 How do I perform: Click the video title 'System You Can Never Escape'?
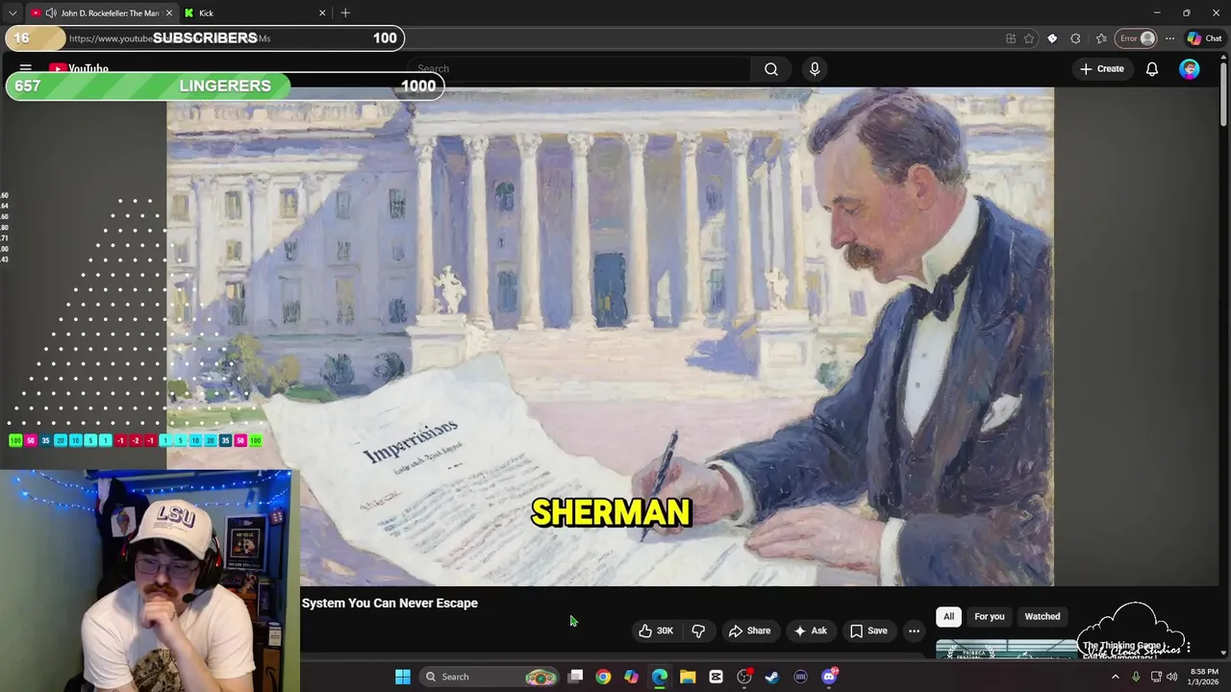[x=389, y=604]
